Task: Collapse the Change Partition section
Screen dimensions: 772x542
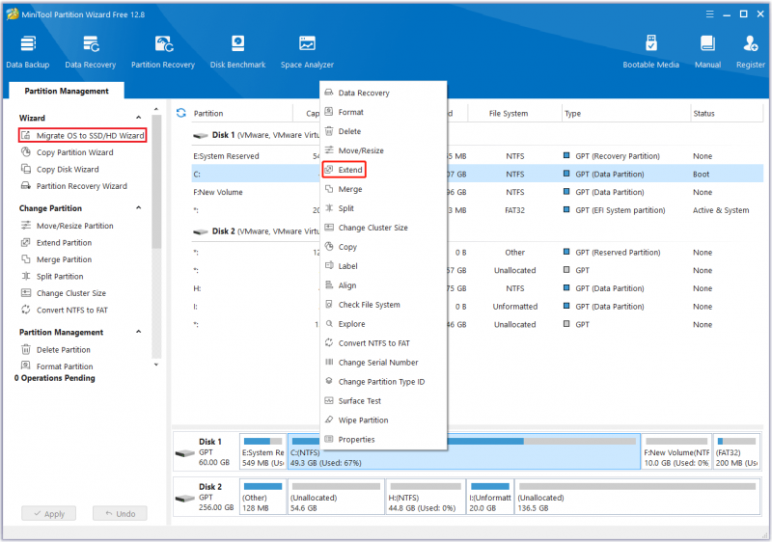Action: pyautogui.click(x=138, y=208)
